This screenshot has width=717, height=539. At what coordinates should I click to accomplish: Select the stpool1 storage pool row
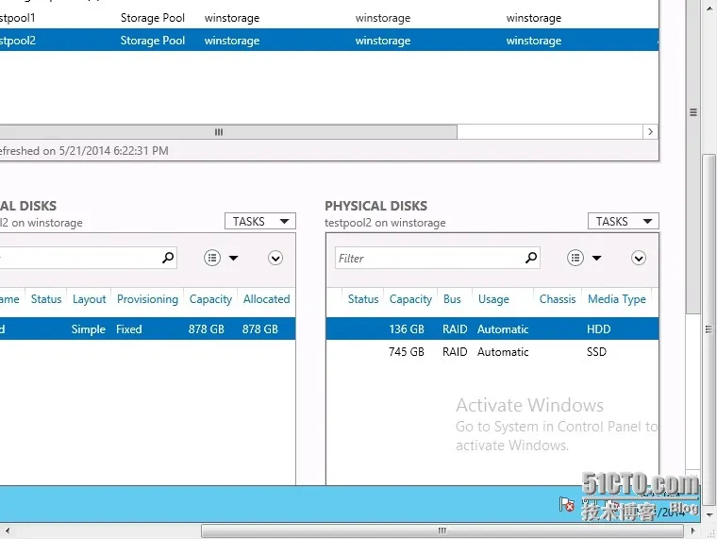329,18
